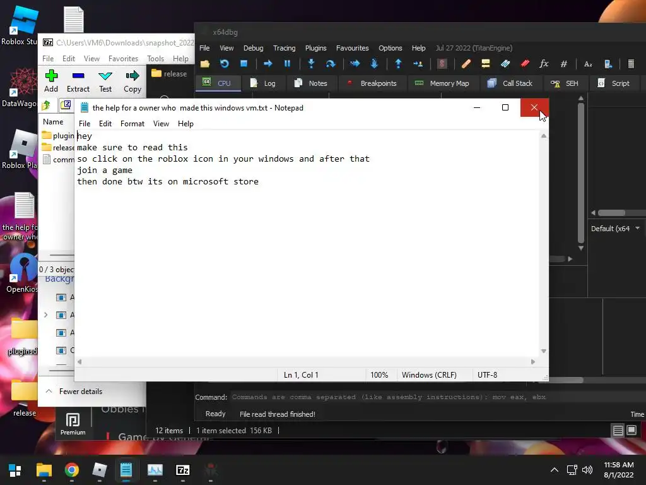Switch to the CPU tab in x64dbg
Viewport: 646px width, 485px height.
(x=217, y=83)
